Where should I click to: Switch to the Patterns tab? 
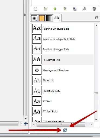point(42,18)
